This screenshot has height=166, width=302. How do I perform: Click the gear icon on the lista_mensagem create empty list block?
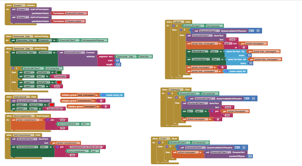pyautogui.click(x=103, y=95)
